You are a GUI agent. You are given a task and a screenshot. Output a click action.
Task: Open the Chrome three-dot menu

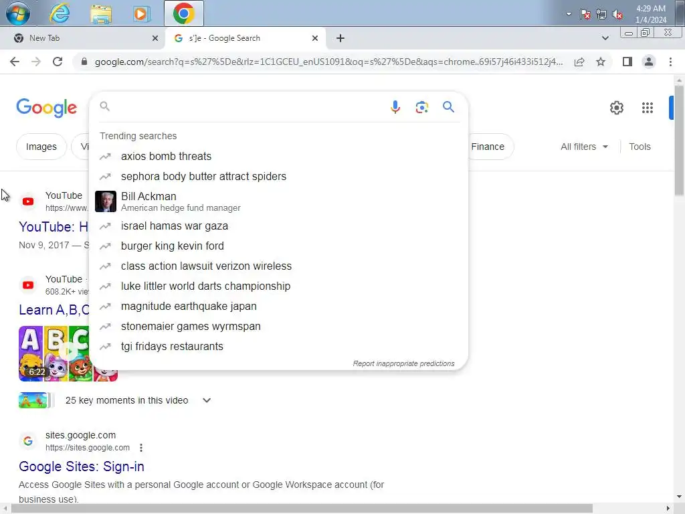(670, 62)
